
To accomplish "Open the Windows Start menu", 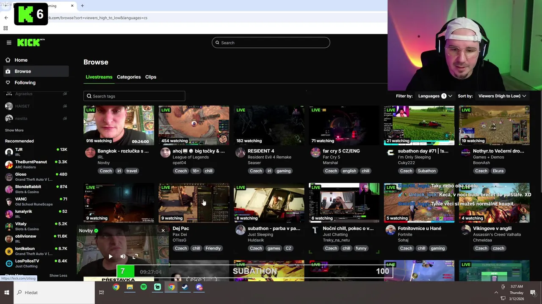I will (7, 293).
